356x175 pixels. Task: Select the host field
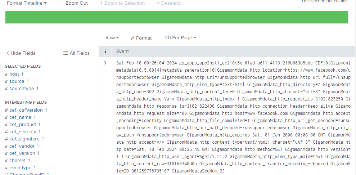coord(14,74)
